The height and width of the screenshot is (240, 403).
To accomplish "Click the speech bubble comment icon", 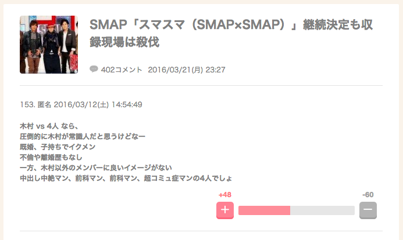I will pos(94,69).
